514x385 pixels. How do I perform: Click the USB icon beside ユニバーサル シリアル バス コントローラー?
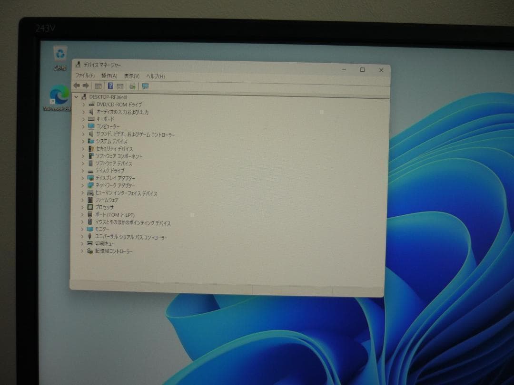(x=90, y=236)
